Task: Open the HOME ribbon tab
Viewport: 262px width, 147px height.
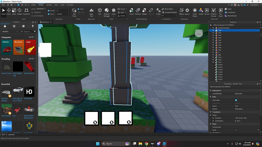Action: click(33, 5)
